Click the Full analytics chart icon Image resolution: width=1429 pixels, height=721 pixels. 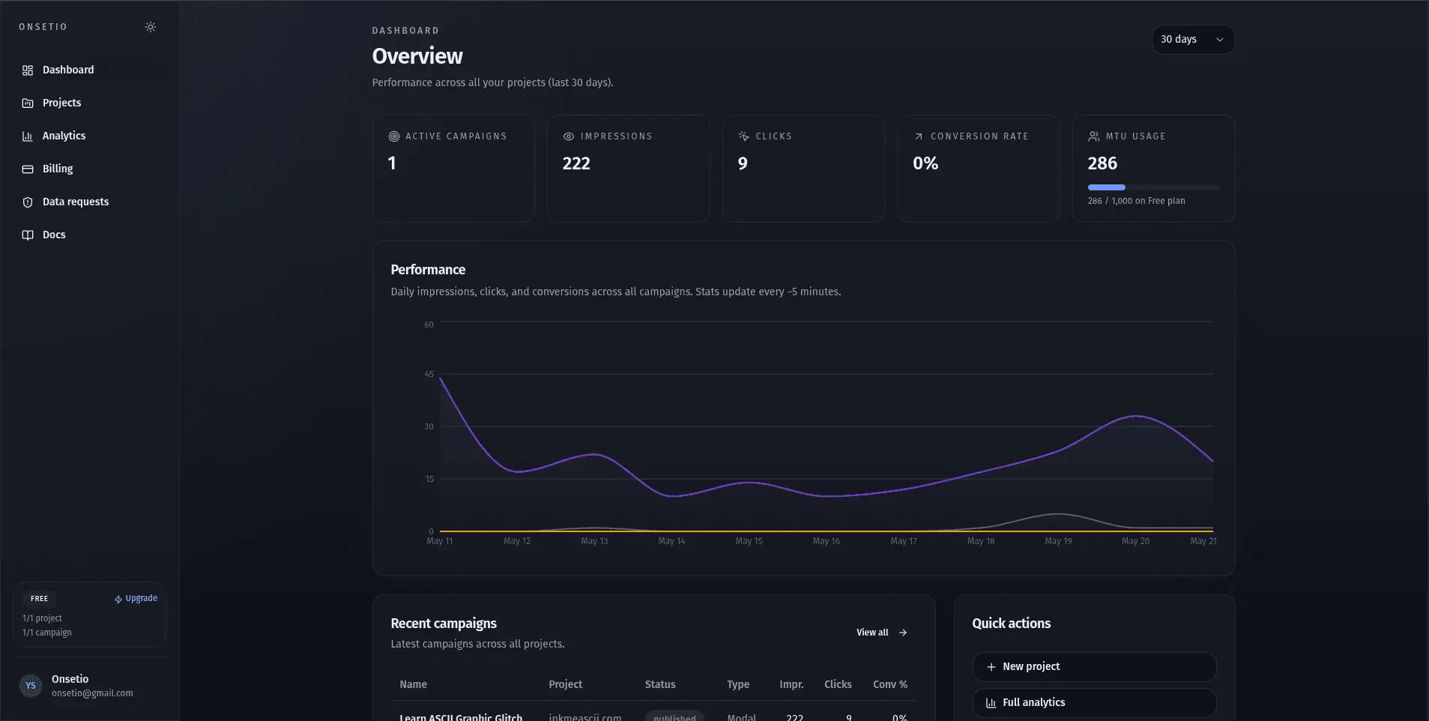click(991, 703)
